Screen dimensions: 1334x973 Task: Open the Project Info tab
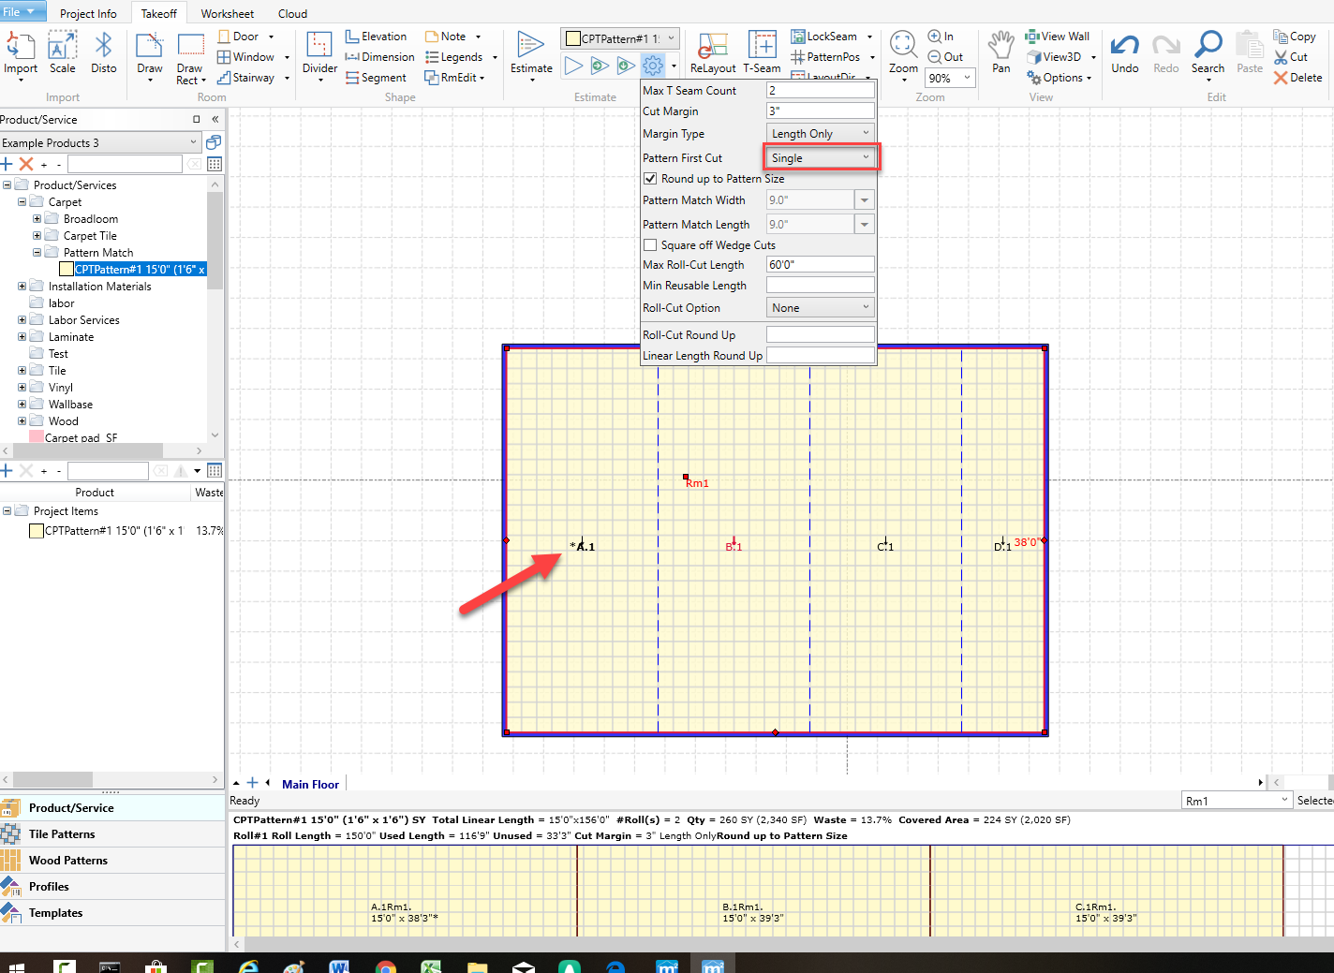[x=88, y=14]
